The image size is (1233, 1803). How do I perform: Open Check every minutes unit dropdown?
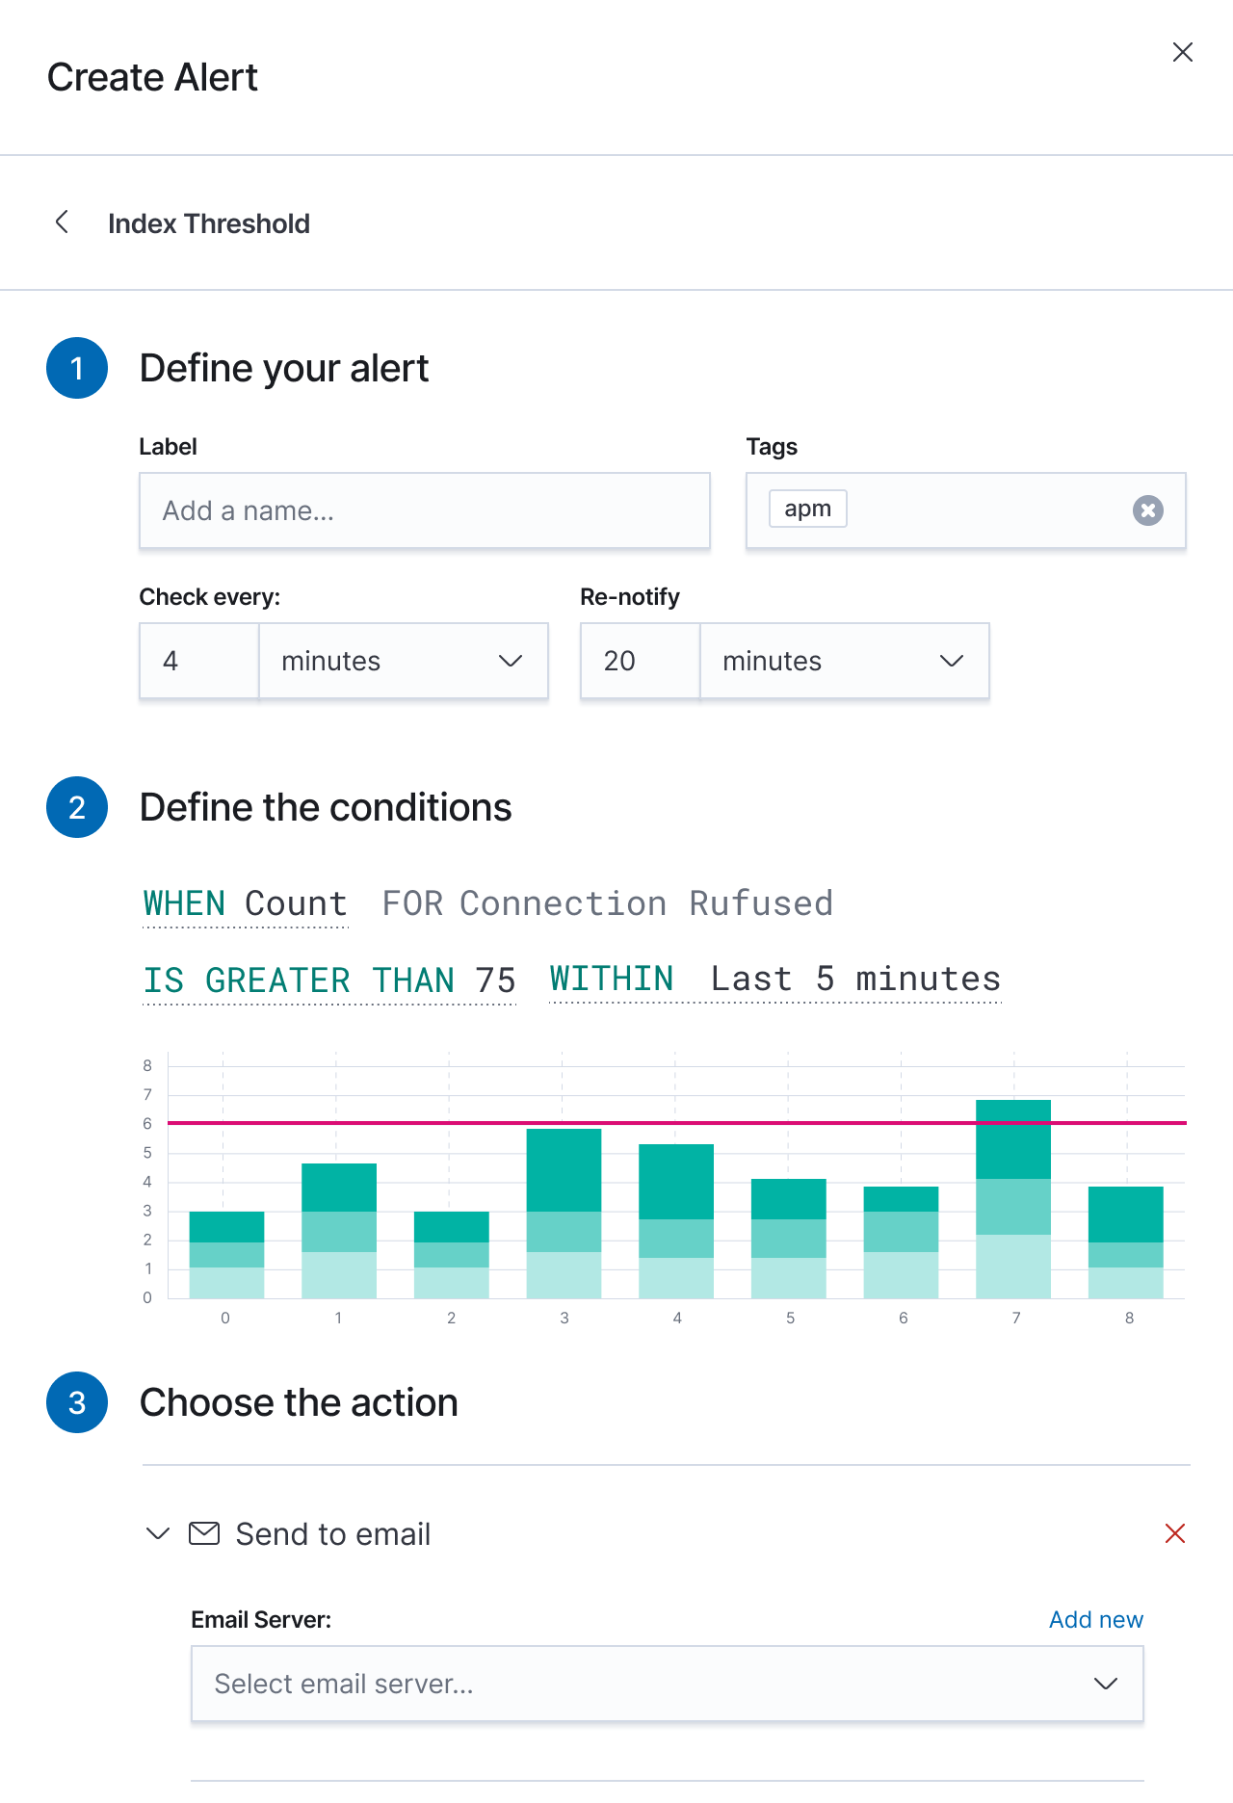point(404,661)
